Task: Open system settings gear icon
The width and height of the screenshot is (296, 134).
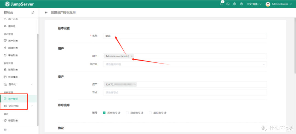Action: [235, 4]
